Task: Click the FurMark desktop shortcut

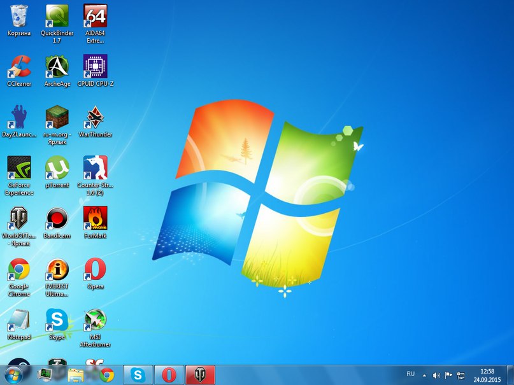Action: [x=96, y=220]
